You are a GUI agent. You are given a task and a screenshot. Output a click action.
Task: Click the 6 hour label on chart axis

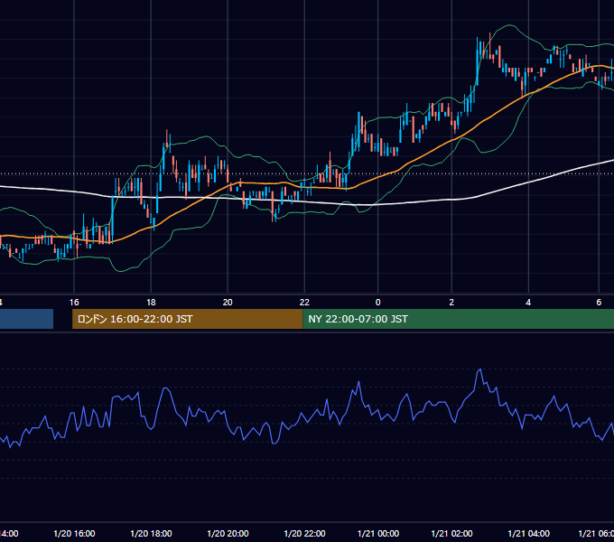coord(599,303)
